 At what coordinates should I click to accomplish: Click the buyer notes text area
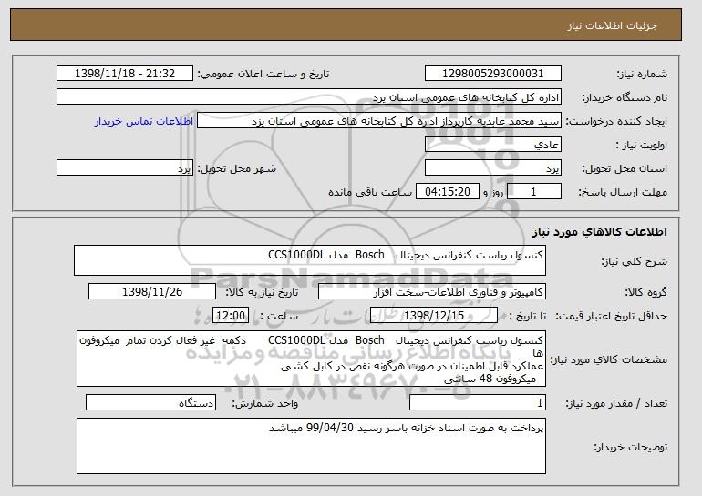[x=311, y=446]
